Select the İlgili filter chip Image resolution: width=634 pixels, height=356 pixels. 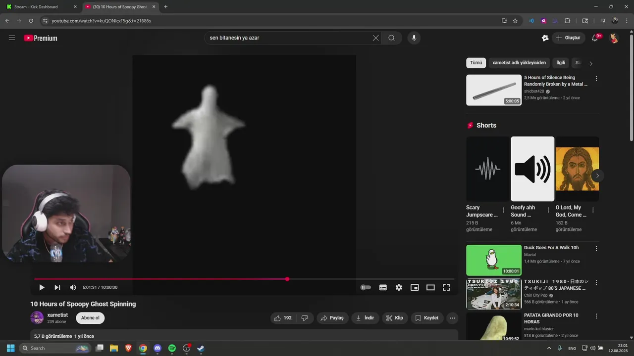point(561,63)
